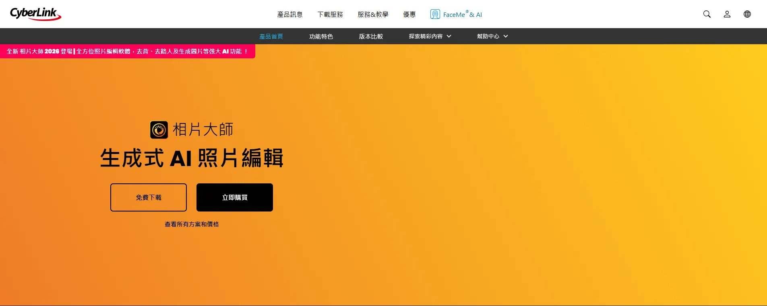Expand 探索精彩內容 dropdown
Screen dimensions: 767x306
pyautogui.click(x=430, y=36)
